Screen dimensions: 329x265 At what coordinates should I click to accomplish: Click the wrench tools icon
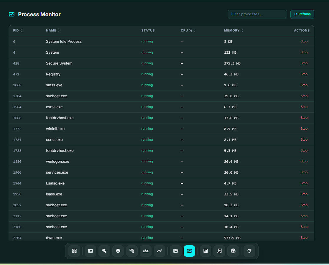104,251
